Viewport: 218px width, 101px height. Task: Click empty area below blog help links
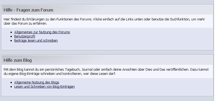tap(107, 92)
